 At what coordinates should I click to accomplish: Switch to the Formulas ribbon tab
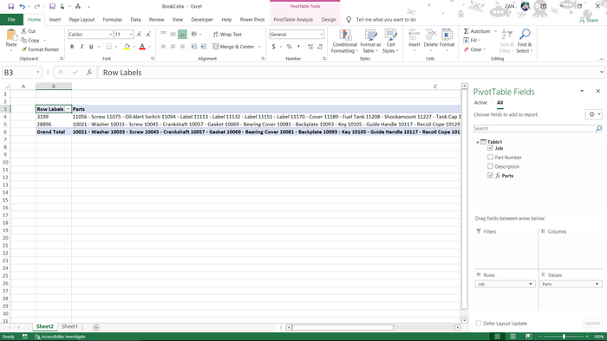pyautogui.click(x=112, y=20)
